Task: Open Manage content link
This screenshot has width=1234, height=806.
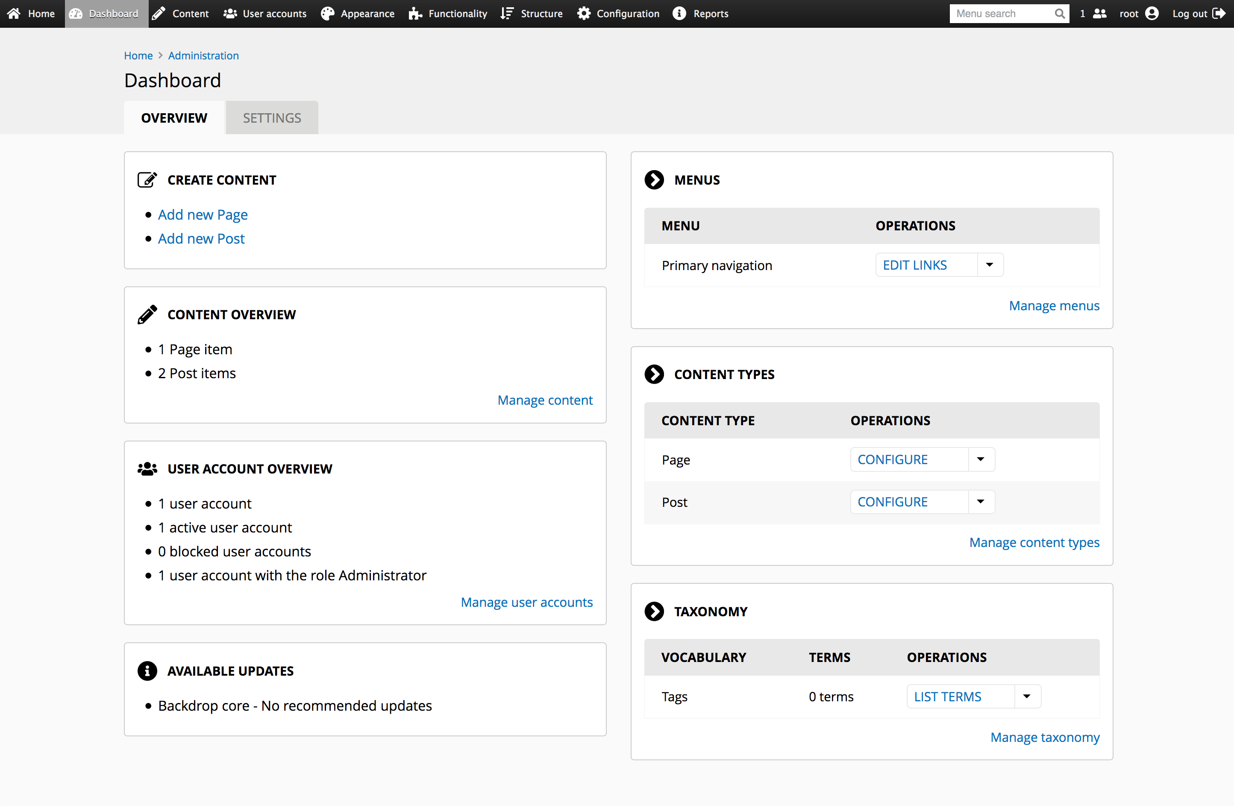Action: 545,400
